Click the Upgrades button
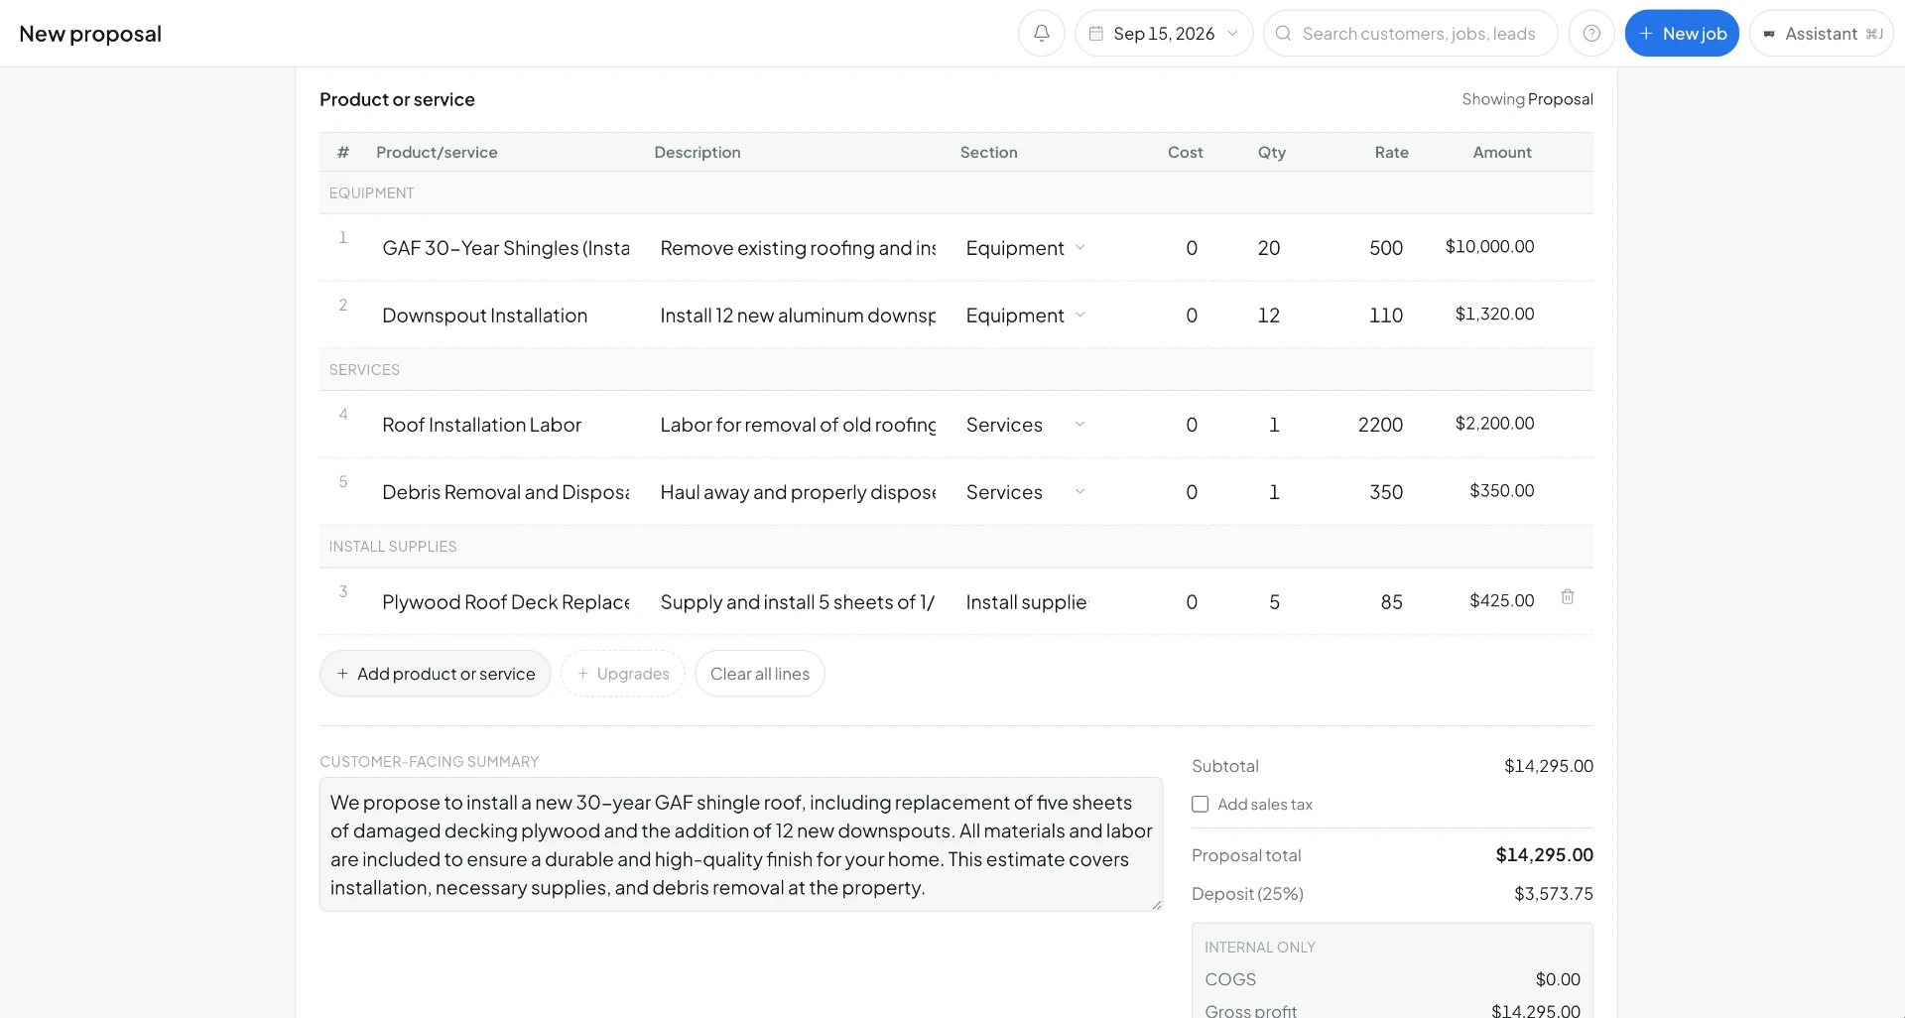 pos(623,674)
